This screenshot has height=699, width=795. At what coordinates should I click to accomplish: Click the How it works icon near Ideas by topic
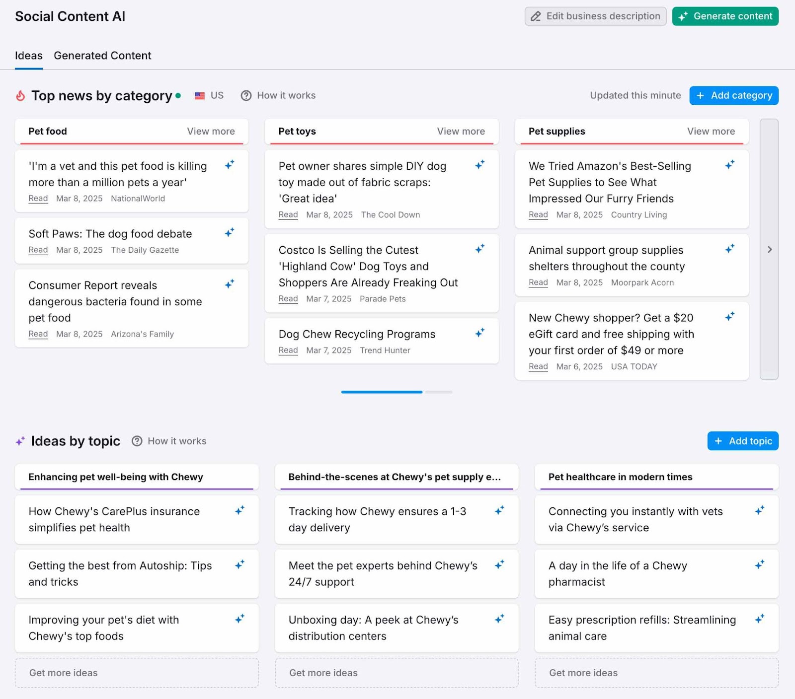coord(137,441)
